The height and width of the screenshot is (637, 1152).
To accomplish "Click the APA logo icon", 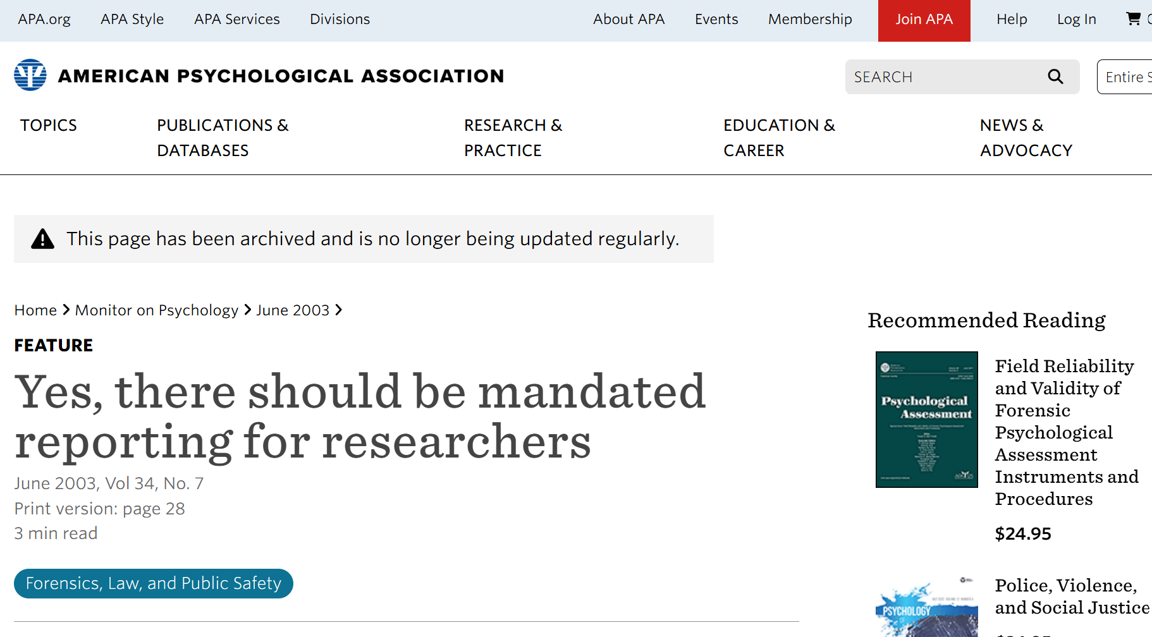I will 30,75.
